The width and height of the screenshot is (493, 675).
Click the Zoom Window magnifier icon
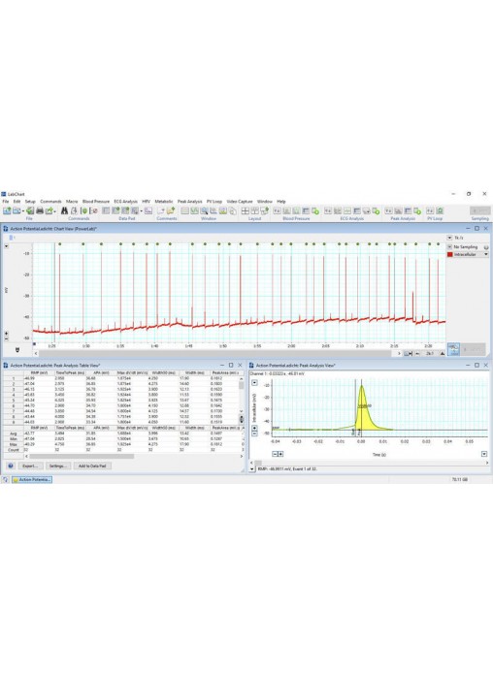(x=204, y=210)
